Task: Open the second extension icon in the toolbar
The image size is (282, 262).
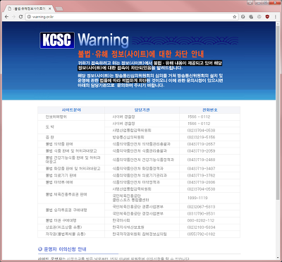Action: click(251, 17)
